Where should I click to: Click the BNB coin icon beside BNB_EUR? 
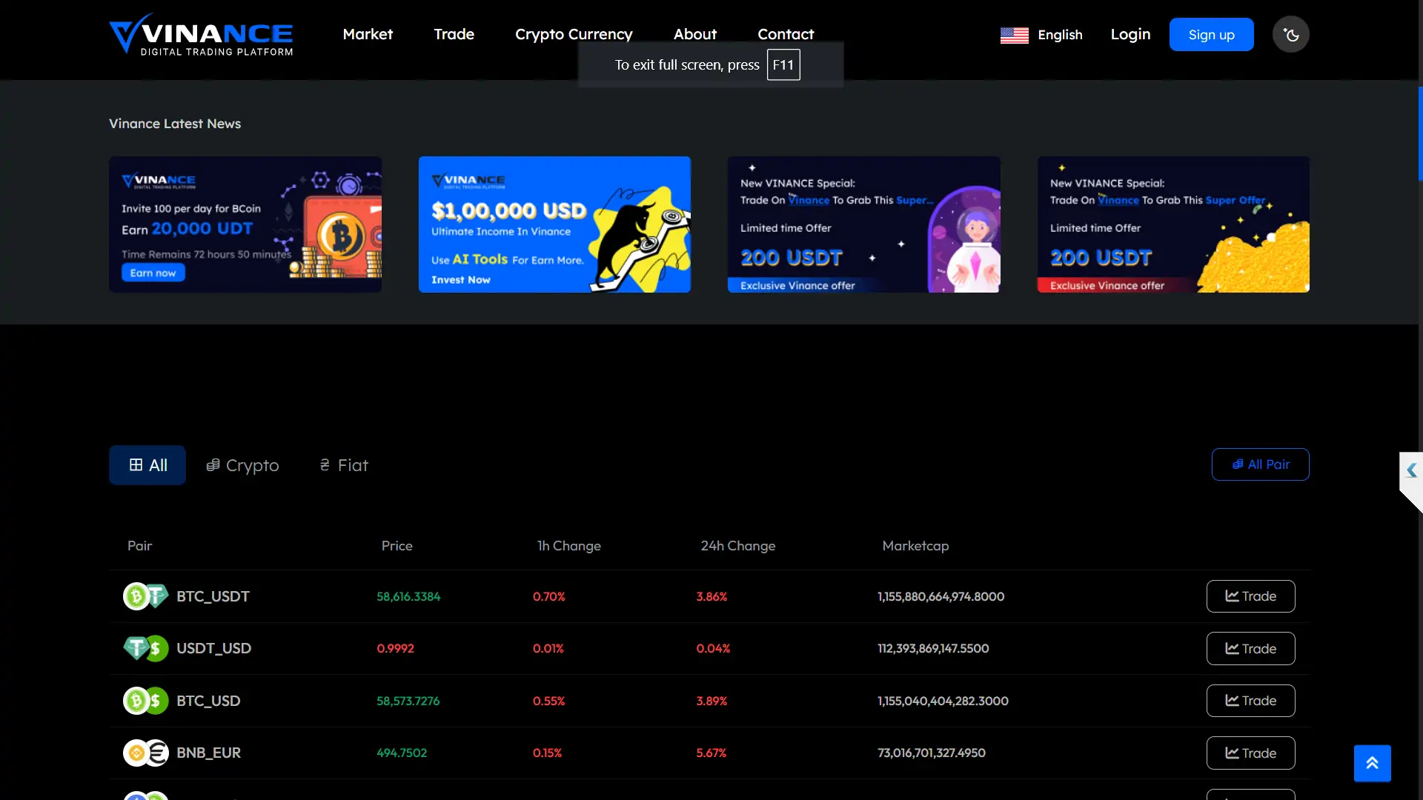tap(135, 753)
